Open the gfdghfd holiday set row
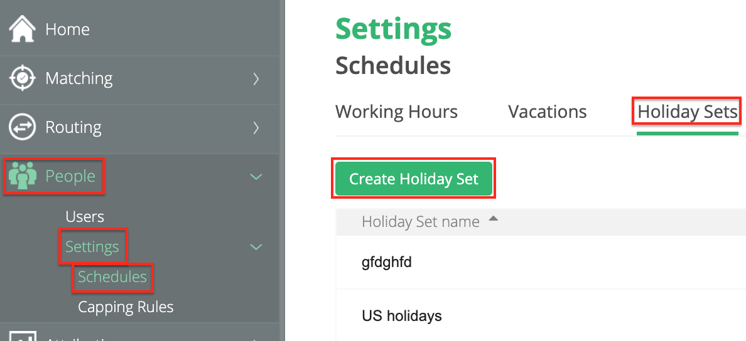The height and width of the screenshot is (341, 746). (387, 262)
